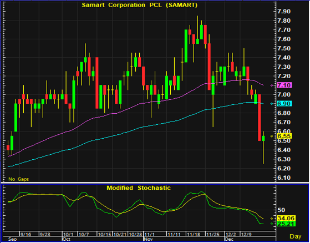Click the 10/1 date label

[68, 235]
